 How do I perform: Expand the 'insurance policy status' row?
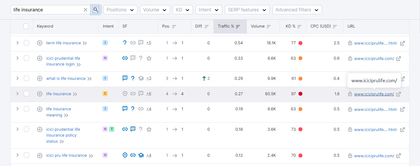point(17,129)
